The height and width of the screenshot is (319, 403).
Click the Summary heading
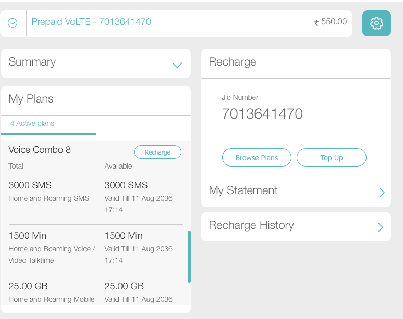pos(32,62)
